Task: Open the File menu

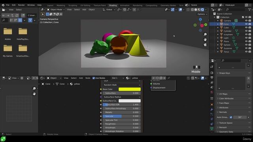Action: tap(8, 5)
